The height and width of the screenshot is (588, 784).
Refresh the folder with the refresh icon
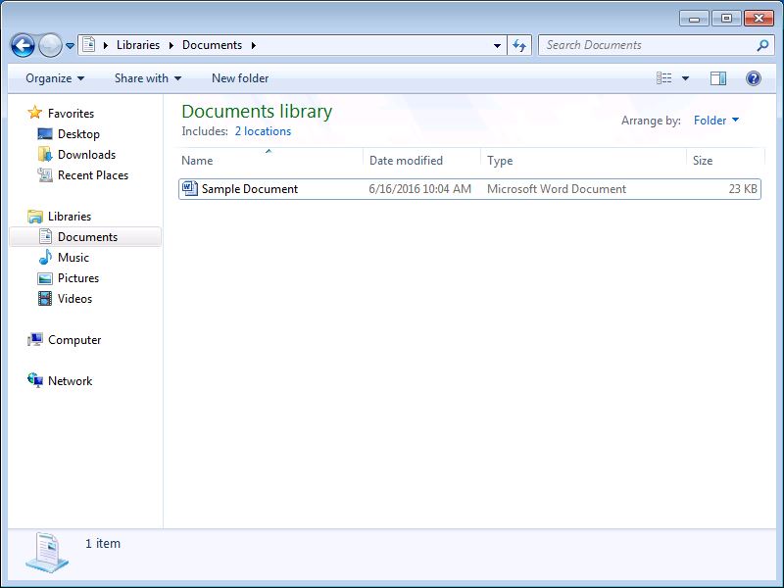coord(519,45)
